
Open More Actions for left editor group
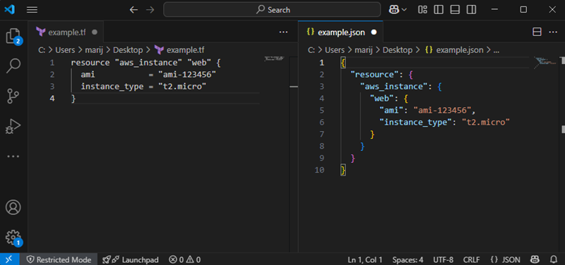point(284,32)
